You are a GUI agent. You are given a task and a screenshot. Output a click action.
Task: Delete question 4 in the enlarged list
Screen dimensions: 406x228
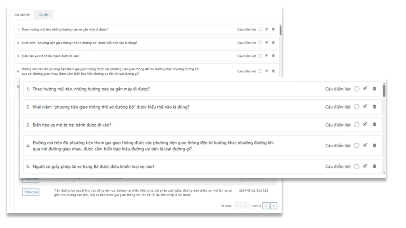pos(374,145)
